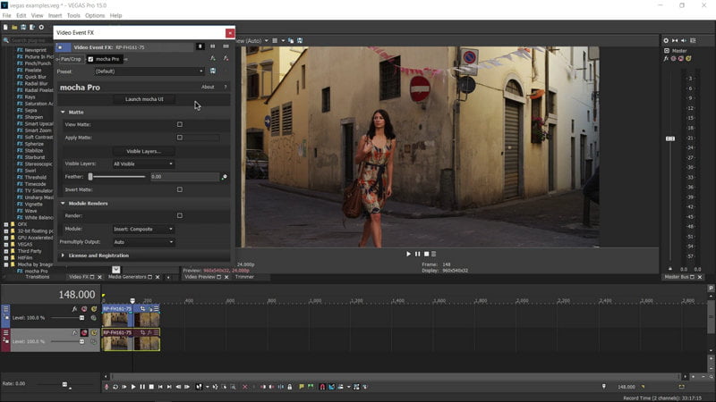Mute track 2 with red icon
Image resolution: width=716 pixels, height=402 pixels.
84,332
